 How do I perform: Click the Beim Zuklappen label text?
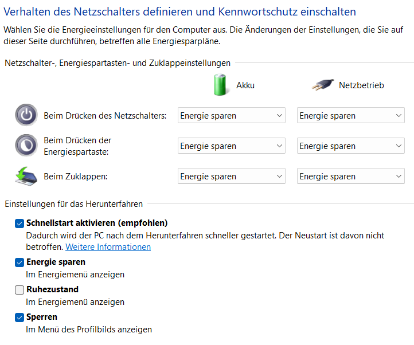76,177
